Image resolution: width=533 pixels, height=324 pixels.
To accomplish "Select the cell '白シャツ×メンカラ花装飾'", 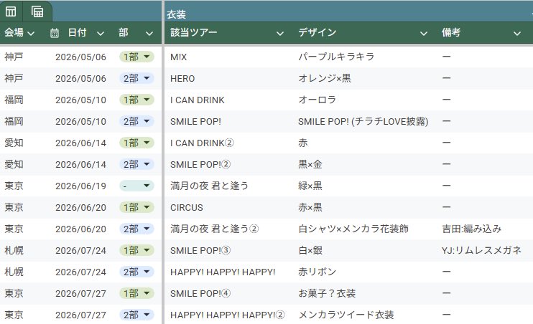I will click(x=353, y=229).
